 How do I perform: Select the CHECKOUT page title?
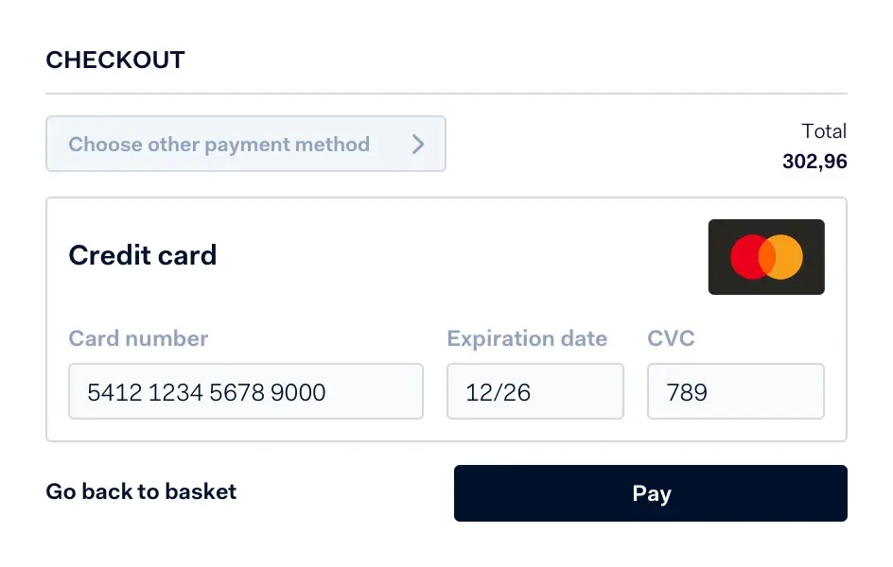tap(115, 60)
